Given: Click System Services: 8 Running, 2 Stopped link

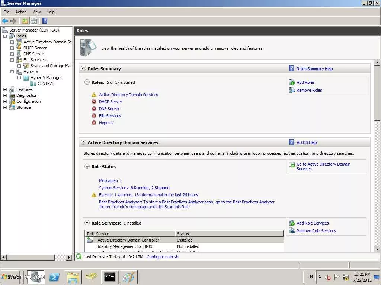Looking at the screenshot, I should pos(134,188).
